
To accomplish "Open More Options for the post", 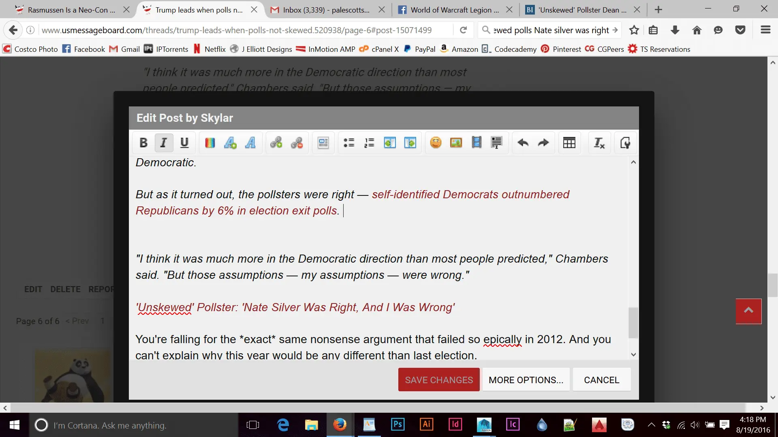I will pos(526,380).
